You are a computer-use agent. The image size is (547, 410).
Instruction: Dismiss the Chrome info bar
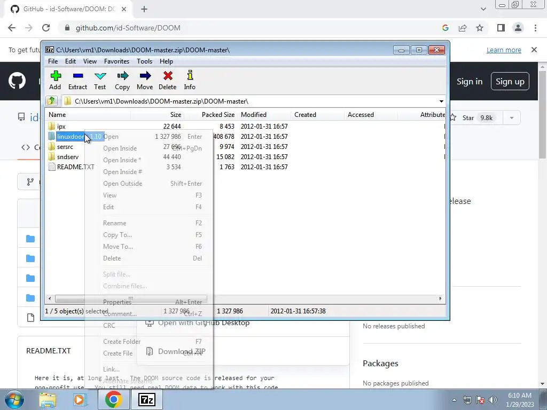(534, 50)
